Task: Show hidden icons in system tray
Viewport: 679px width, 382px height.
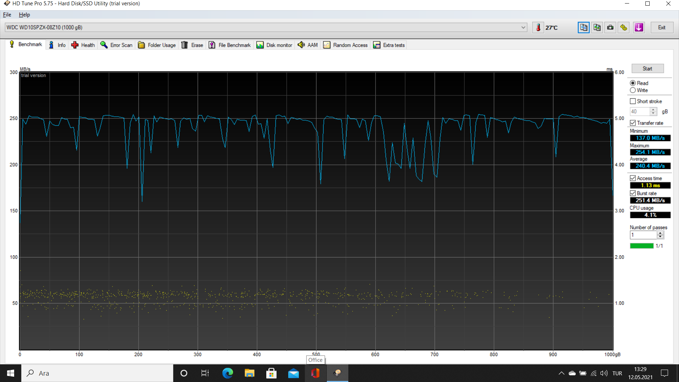Action: (x=561, y=373)
